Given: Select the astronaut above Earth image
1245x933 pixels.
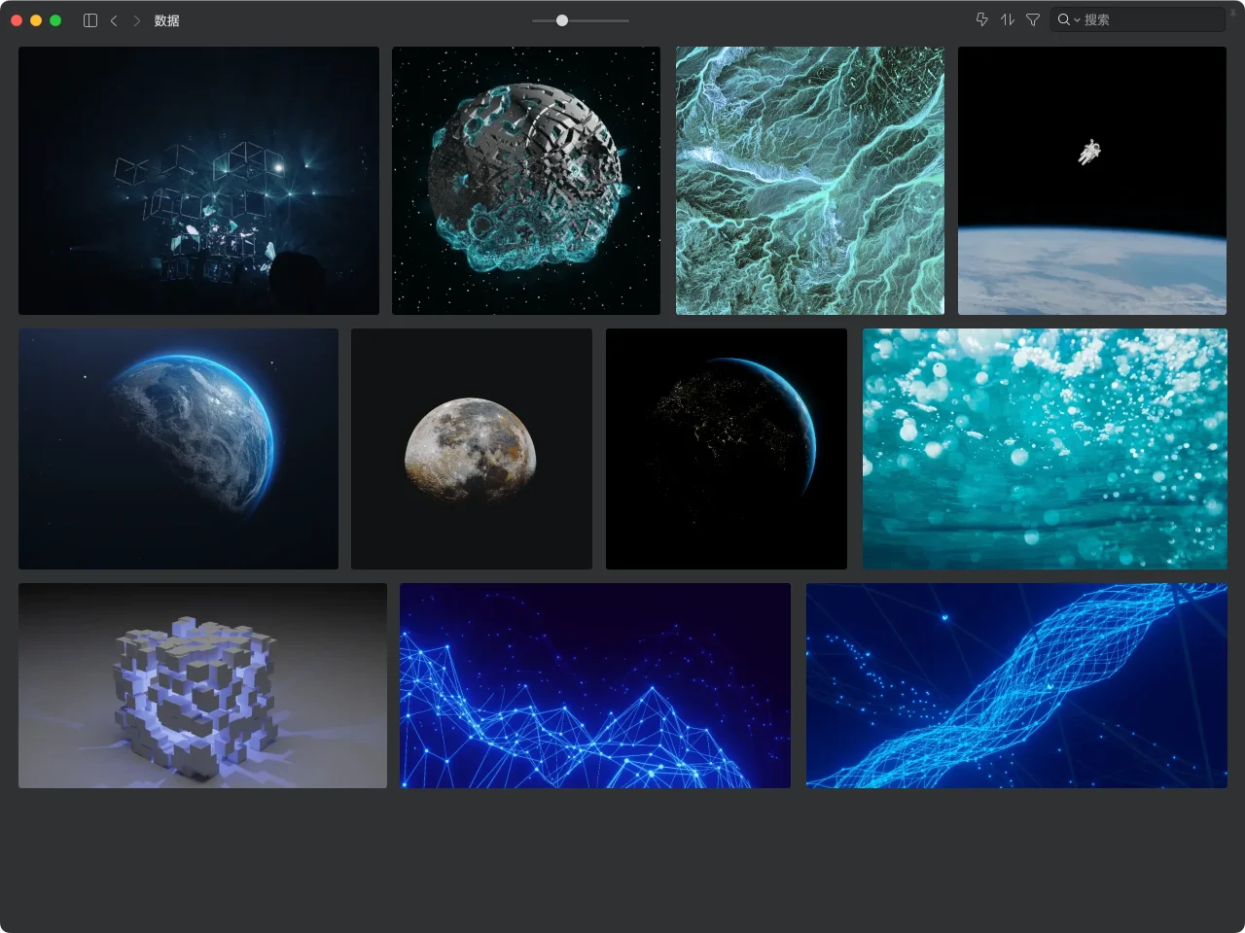Looking at the screenshot, I should [x=1091, y=181].
